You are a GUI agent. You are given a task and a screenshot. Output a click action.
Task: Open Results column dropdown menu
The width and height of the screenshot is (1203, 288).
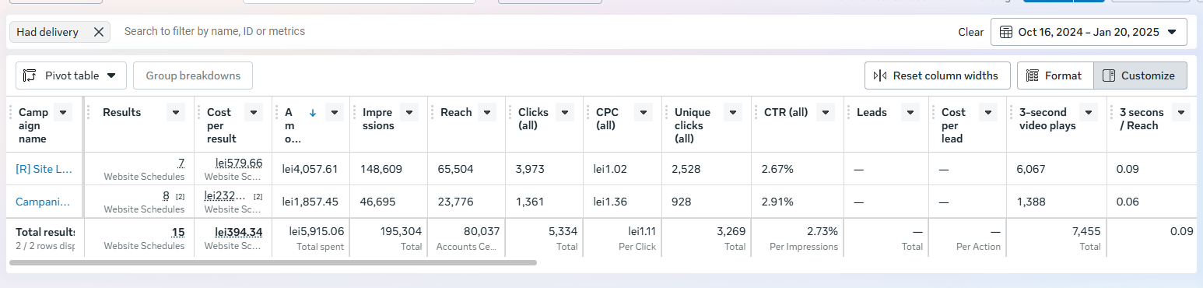[176, 113]
